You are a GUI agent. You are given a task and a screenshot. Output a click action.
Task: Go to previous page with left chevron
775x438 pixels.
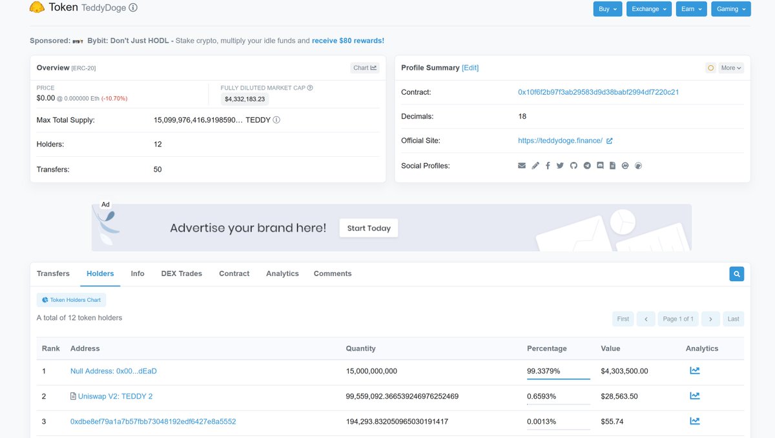point(646,319)
